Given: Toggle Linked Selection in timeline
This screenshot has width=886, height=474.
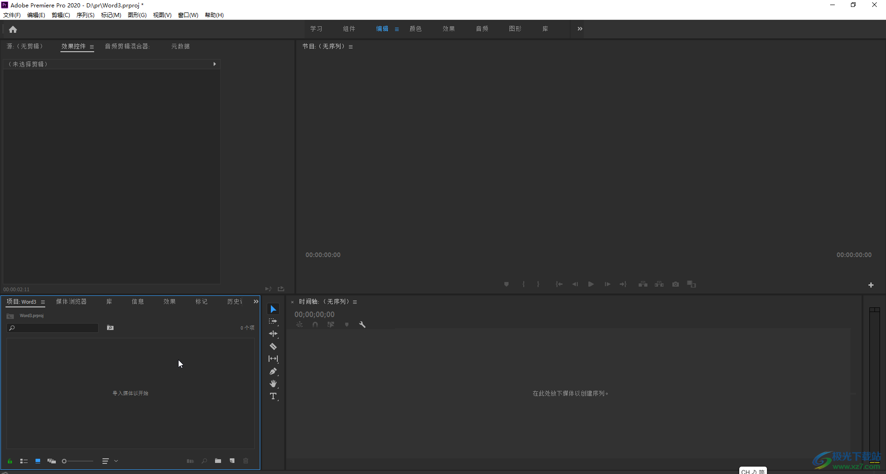Looking at the screenshot, I should (331, 324).
